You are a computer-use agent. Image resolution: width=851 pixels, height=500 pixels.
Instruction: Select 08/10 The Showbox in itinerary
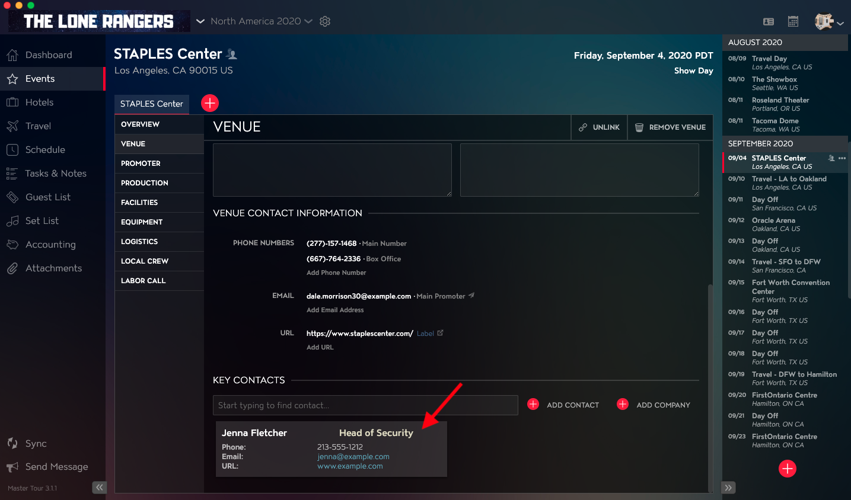pyautogui.click(x=785, y=84)
